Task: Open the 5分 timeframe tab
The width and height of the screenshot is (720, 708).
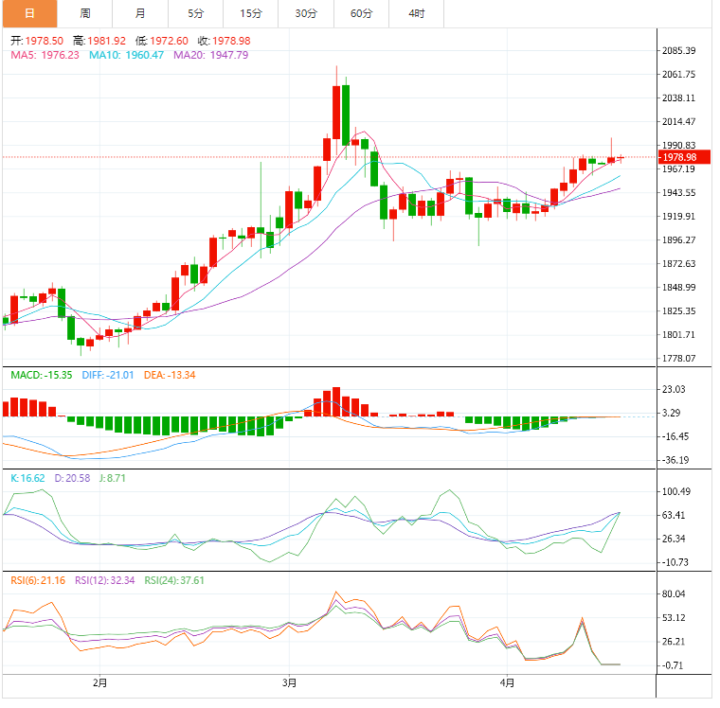Action: (195, 13)
